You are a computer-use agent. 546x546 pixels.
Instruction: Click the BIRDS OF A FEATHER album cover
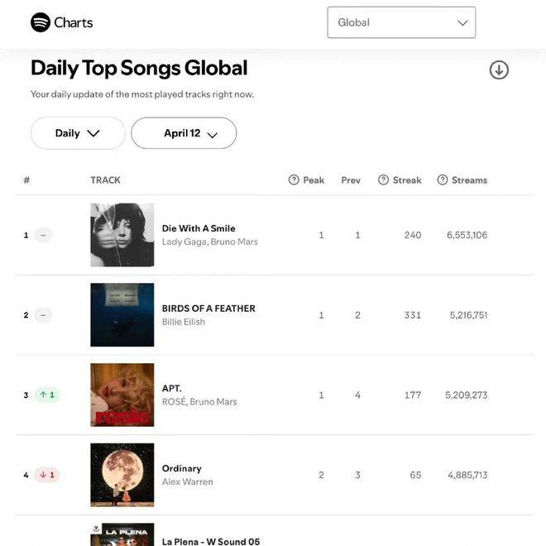click(x=122, y=315)
